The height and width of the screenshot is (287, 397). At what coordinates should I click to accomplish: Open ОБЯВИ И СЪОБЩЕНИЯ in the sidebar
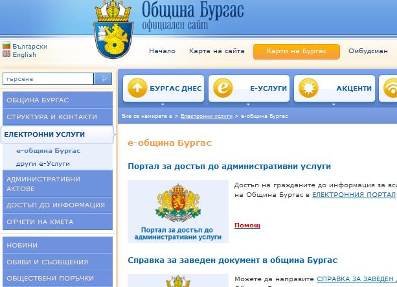tap(58, 262)
